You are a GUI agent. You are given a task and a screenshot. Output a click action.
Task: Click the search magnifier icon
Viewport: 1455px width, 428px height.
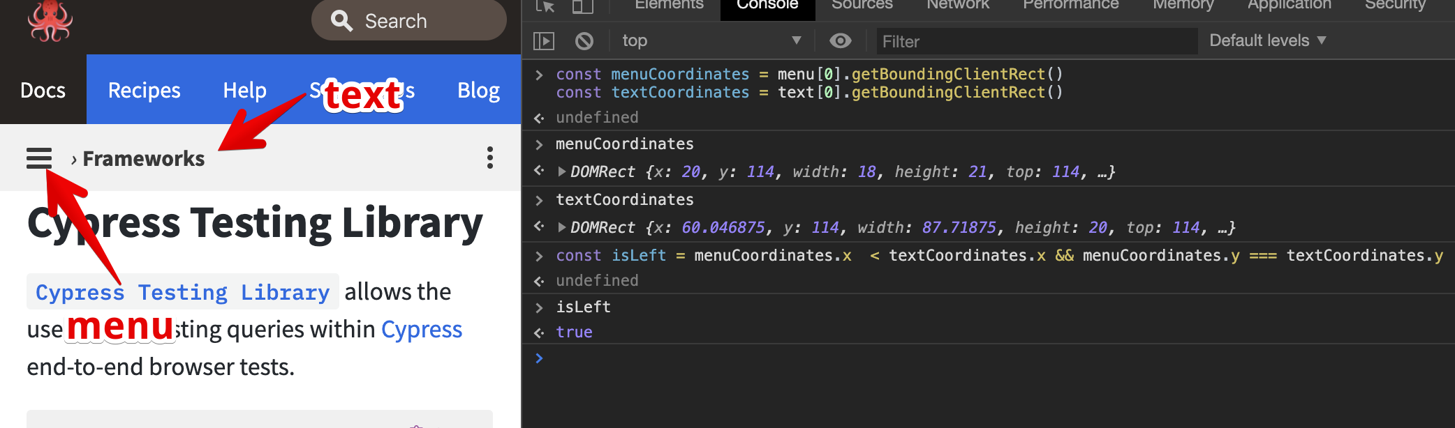click(x=341, y=20)
